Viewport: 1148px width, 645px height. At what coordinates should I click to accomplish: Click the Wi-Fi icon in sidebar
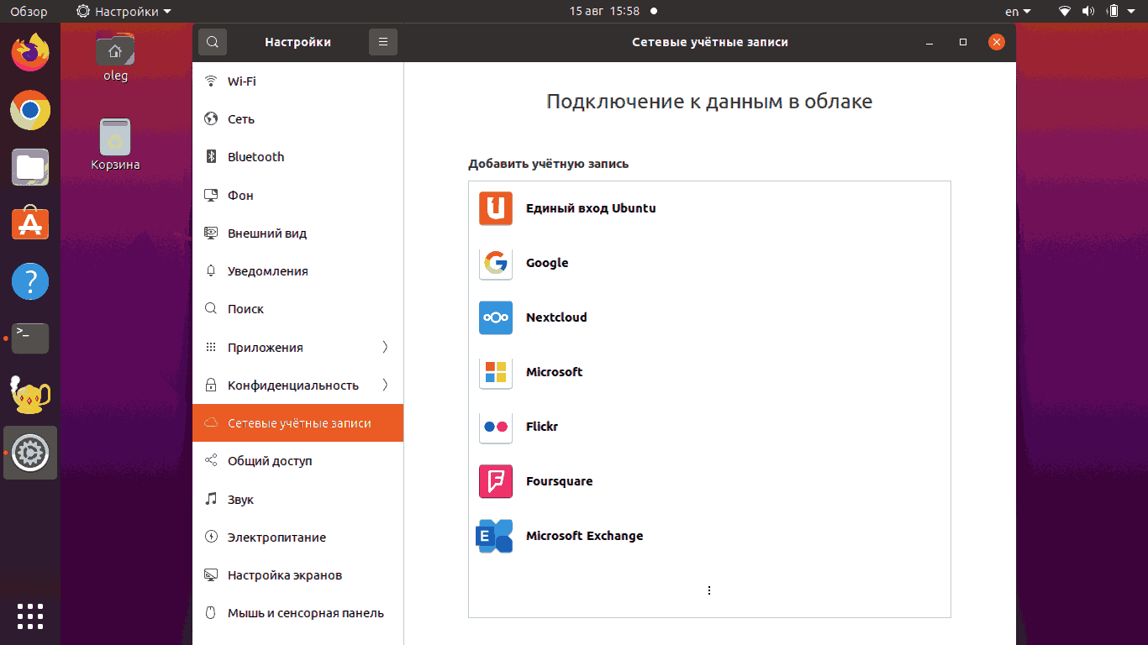tap(212, 81)
